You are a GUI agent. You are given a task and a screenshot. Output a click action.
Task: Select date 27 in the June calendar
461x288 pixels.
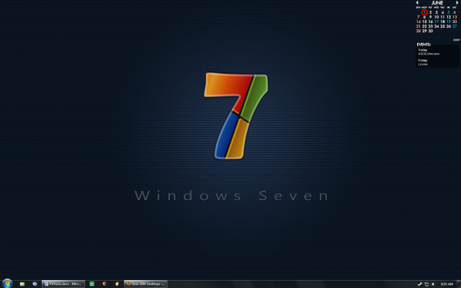(455, 27)
